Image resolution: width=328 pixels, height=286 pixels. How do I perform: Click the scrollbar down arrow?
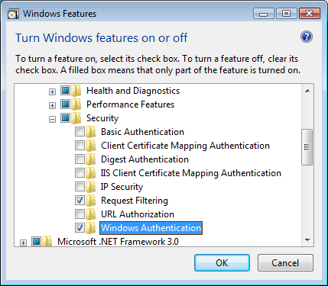[x=307, y=239]
